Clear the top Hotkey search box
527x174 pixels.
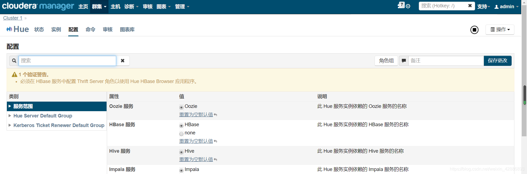click(x=470, y=6)
